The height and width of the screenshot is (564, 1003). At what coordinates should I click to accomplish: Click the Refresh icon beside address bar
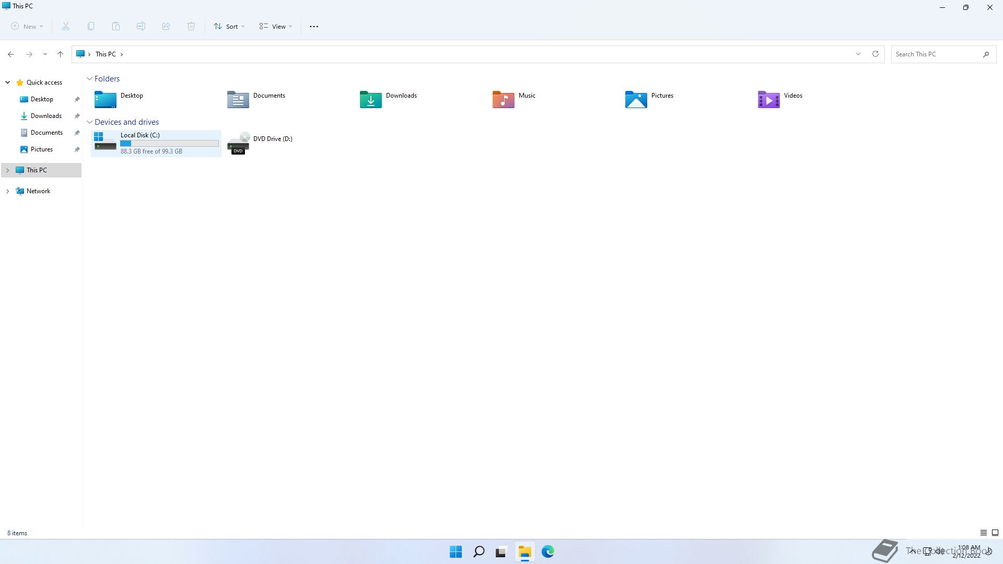876,54
